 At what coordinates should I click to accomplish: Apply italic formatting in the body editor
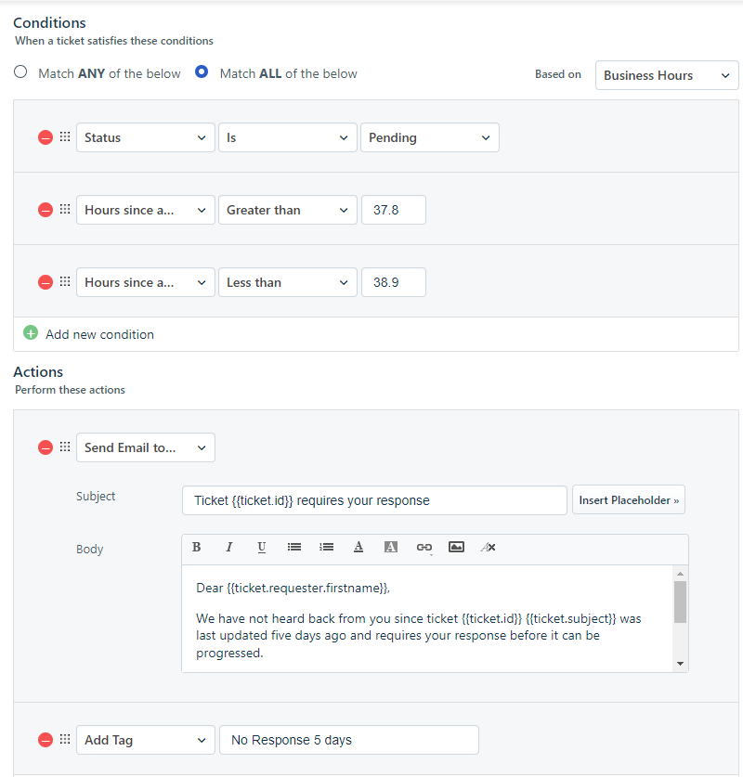pyautogui.click(x=229, y=547)
